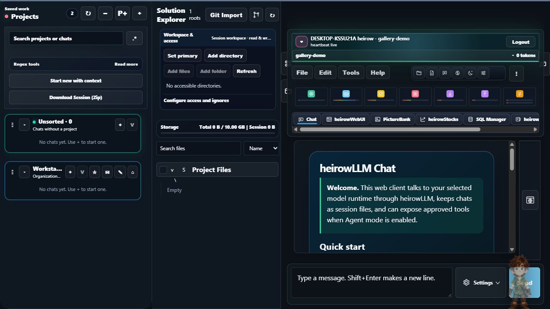Click the purple upload arrow metric icon
Image resolution: width=550 pixels, height=309 pixels.
tap(485, 94)
